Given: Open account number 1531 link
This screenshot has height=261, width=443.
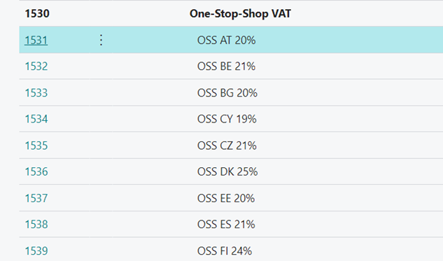Looking at the screenshot, I should (x=36, y=40).
